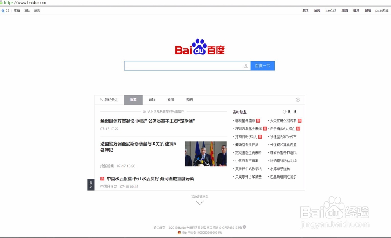Viewport: 391px width, 238px height.
Task: Click the red 热 badge on water report
Action: click(x=102, y=178)
